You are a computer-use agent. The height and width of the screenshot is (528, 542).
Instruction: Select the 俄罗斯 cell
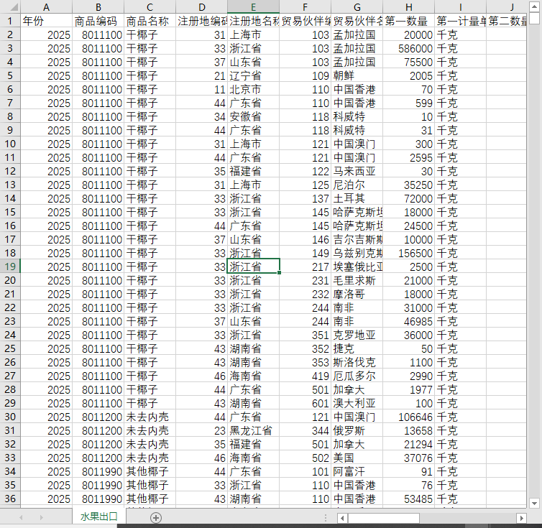pyautogui.click(x=357, y=430)
